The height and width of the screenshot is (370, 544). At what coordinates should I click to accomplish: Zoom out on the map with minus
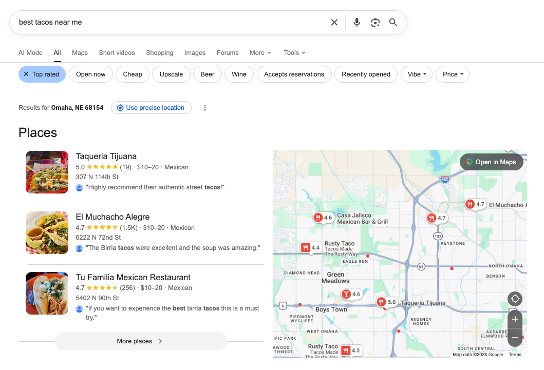point(515,338)
